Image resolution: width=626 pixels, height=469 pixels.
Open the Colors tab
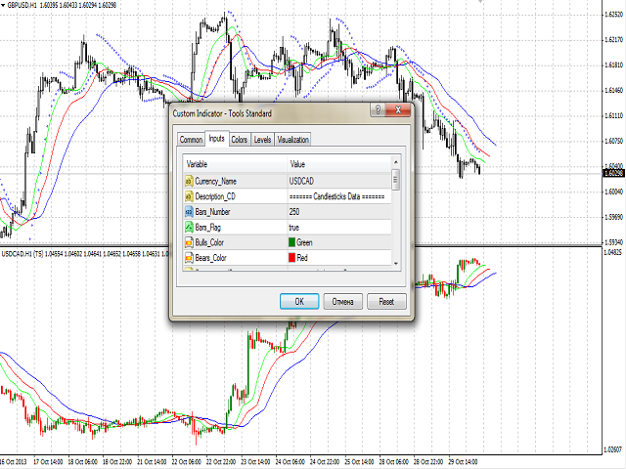coord(239,140)
